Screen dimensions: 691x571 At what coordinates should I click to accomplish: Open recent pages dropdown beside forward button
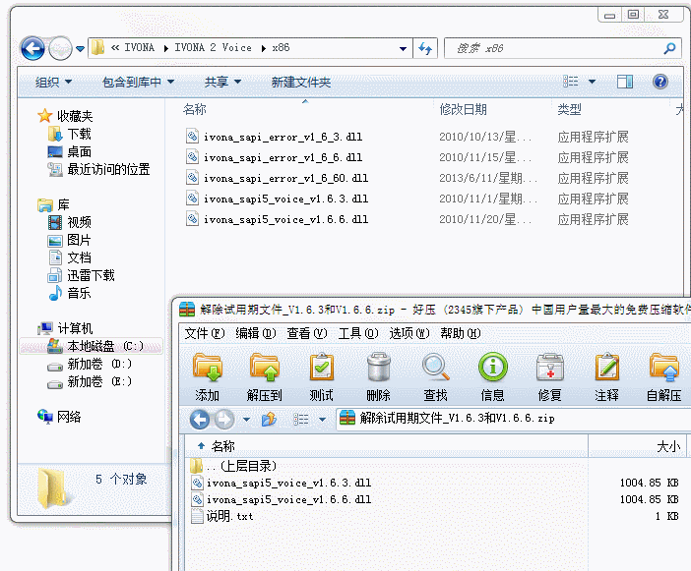pyautogui.click(x=80, y=48)
